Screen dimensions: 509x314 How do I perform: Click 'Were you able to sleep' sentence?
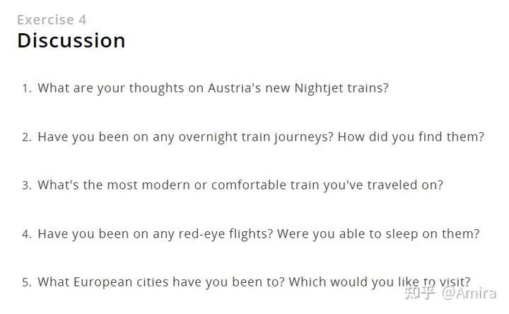pos(347,233)
